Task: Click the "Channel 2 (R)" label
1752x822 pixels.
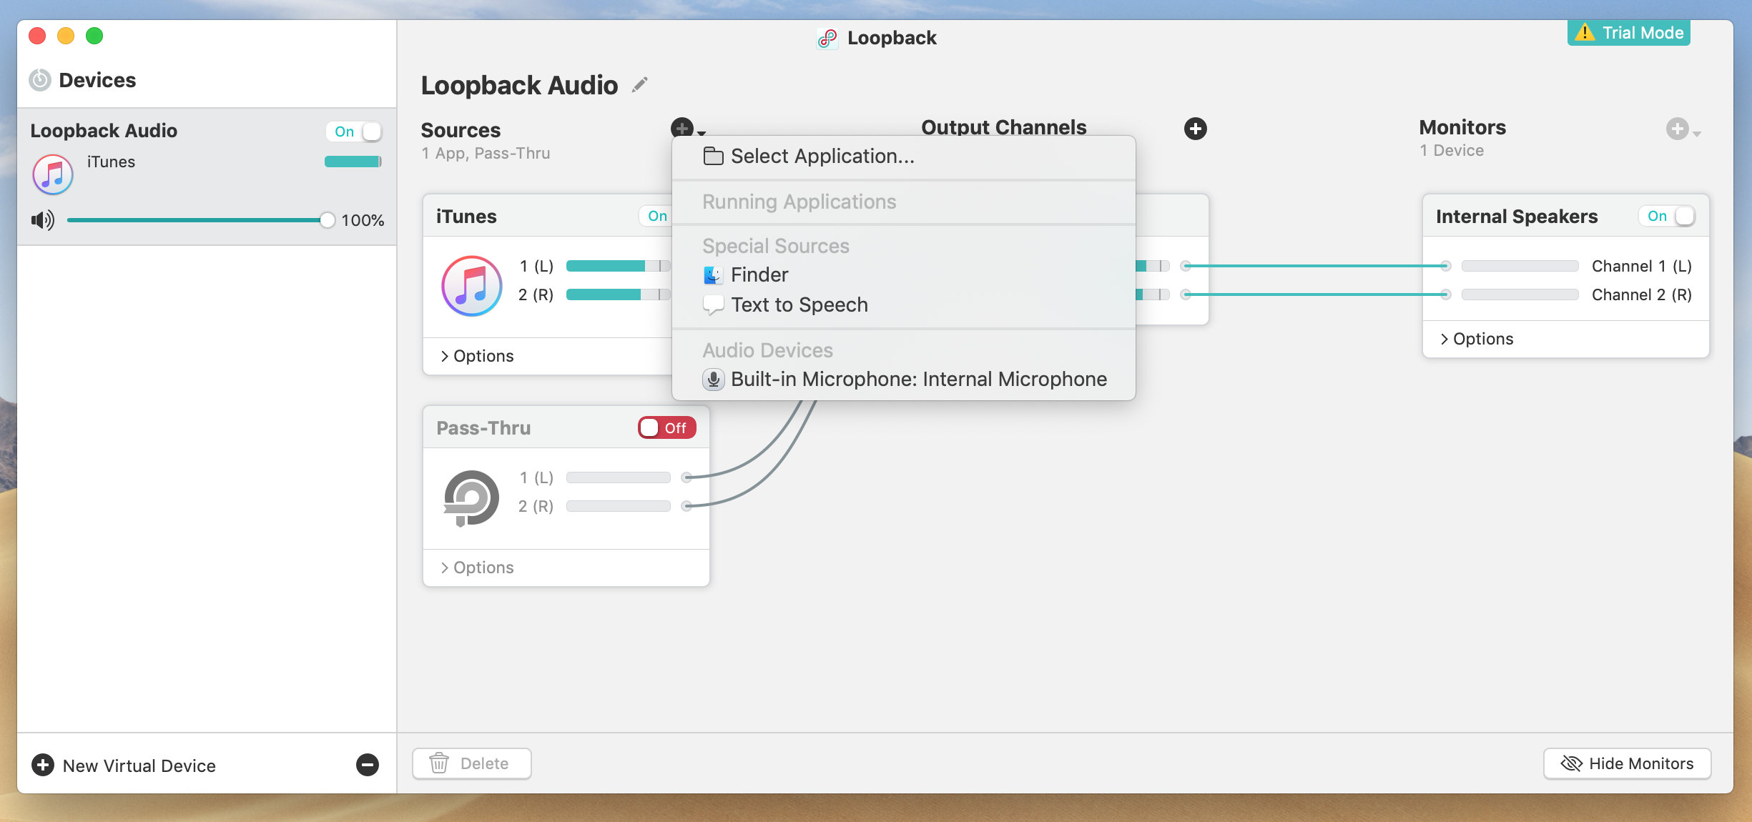Action: 1642,294
